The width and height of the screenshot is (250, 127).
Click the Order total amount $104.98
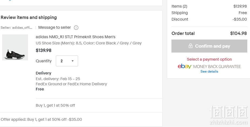pos(238,33)
